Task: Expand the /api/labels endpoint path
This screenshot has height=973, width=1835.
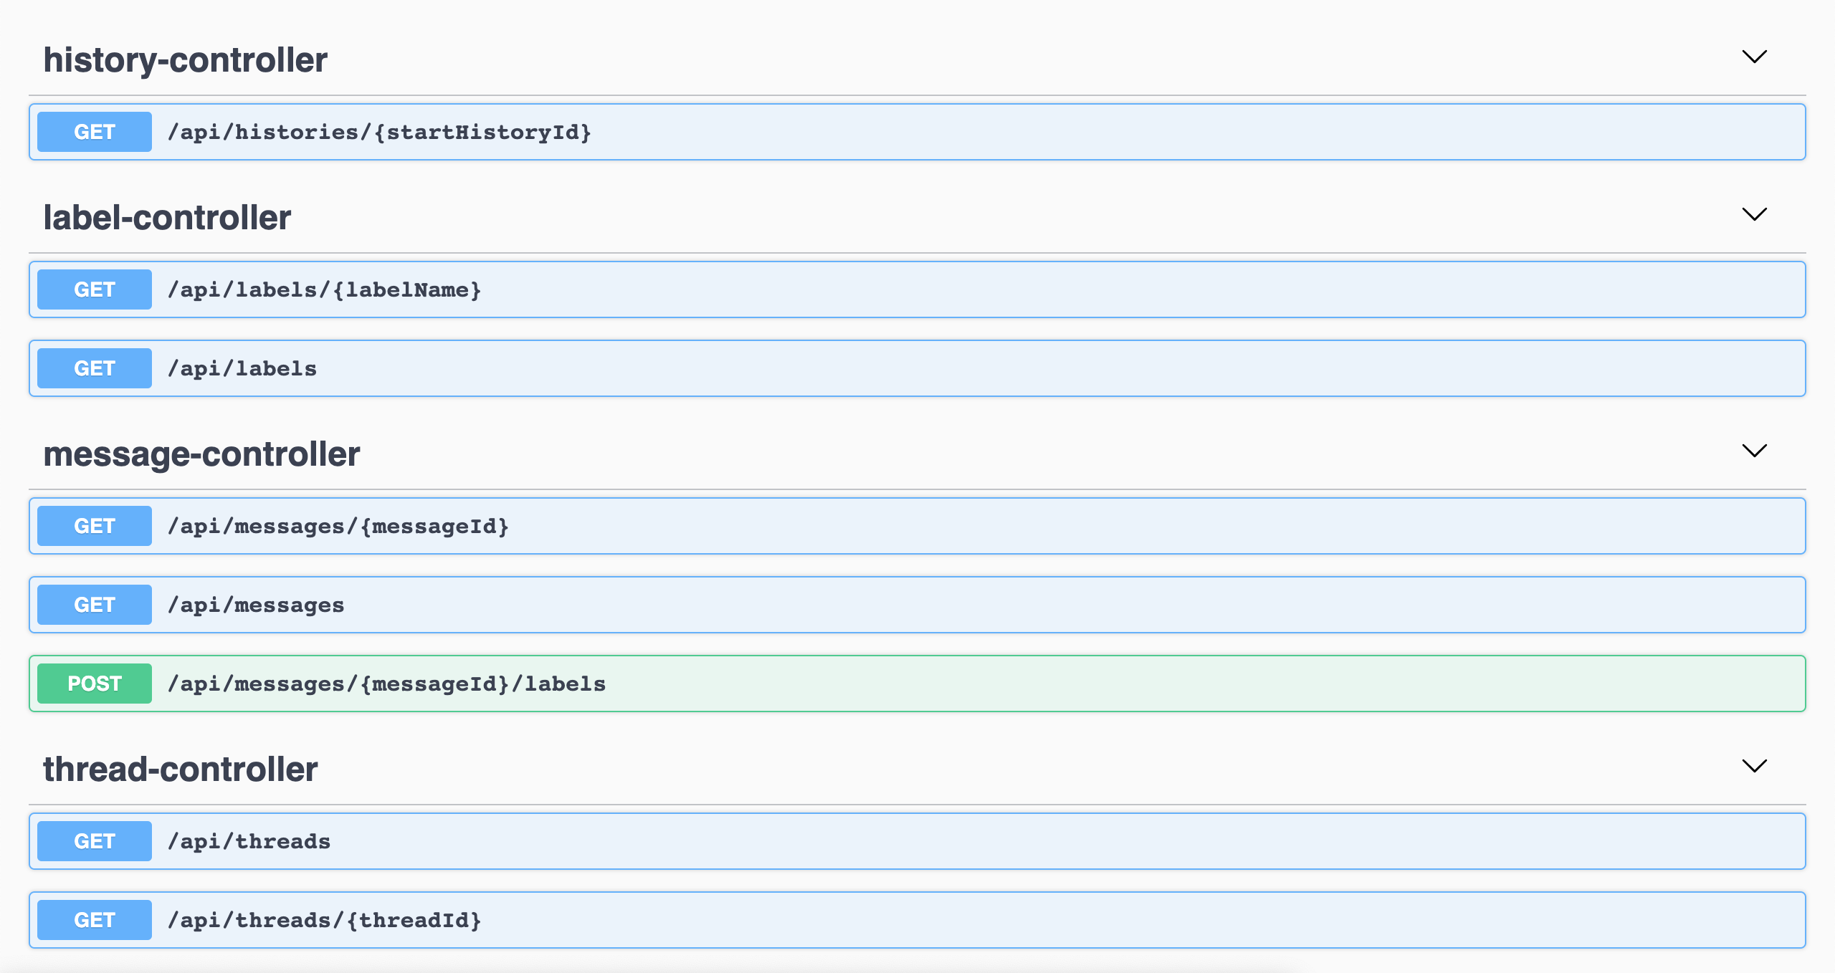Action: [x=242, y=369]
